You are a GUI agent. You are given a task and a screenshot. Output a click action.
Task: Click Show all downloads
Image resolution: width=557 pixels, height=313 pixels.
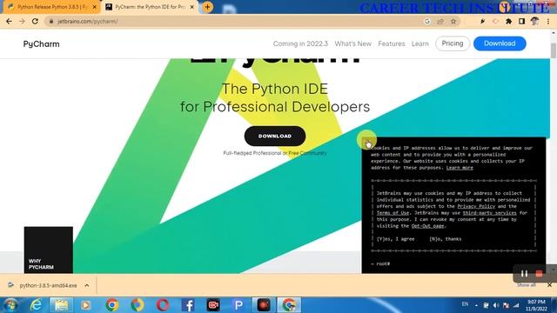(526, 285)
